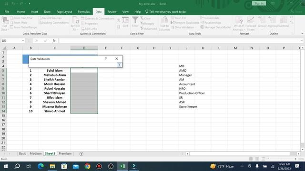Expand the formula bar
Image resolution: width=305 pixels, height=171 pixels.
point(302,40)
